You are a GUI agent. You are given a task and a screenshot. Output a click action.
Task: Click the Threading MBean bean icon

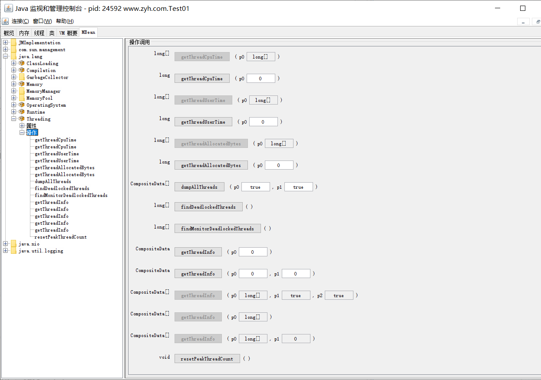(21, 119)
